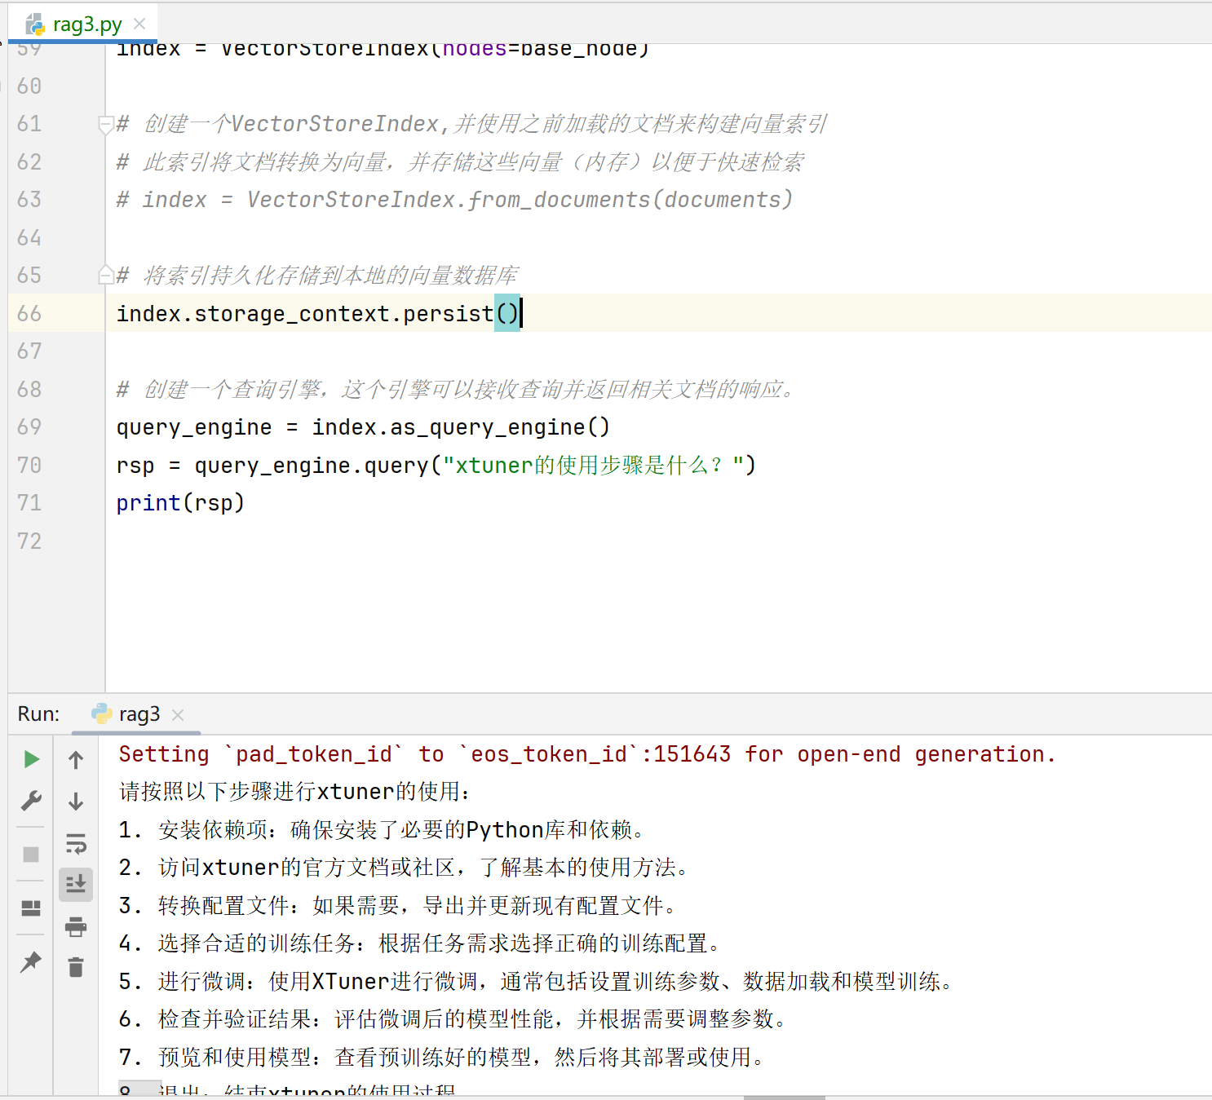The height and width of the screenshot is (1100, 1212).
Task: Click on index.storage_context.persist() code
Action: pyautogui.click(x=318, y=313)
